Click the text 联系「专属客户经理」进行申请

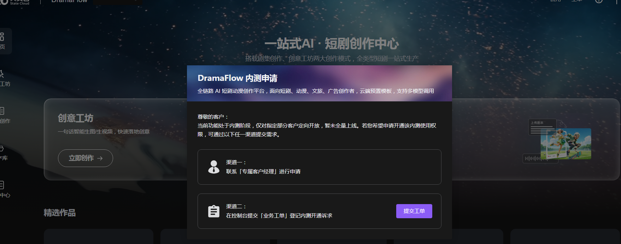point(263,172)
